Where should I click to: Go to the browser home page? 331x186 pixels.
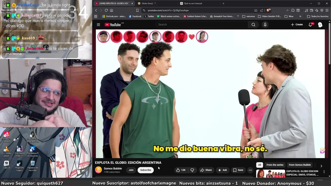point(111,10)
